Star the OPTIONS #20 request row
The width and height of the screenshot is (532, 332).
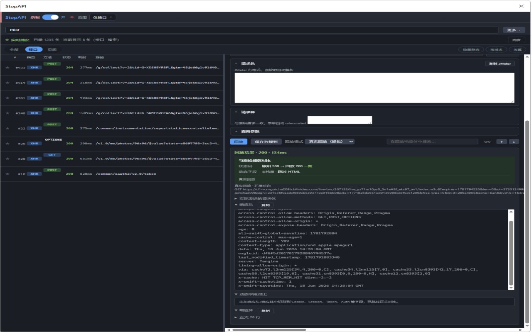click(x=7, y=144)
